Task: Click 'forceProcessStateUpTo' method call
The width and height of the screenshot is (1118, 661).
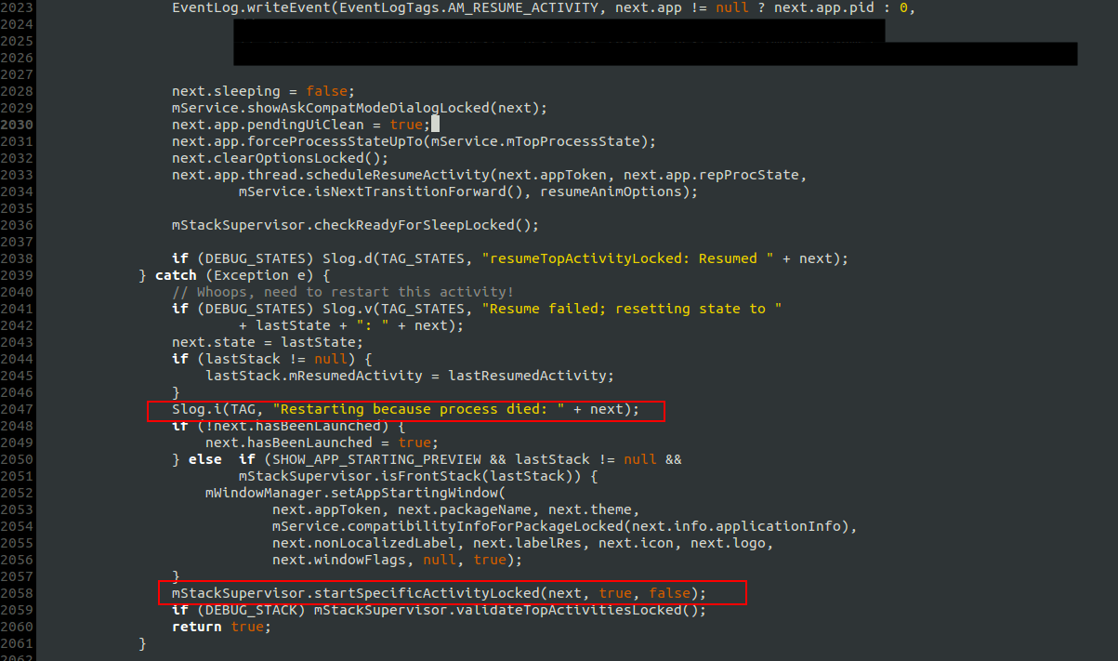Action: point(335,141)
